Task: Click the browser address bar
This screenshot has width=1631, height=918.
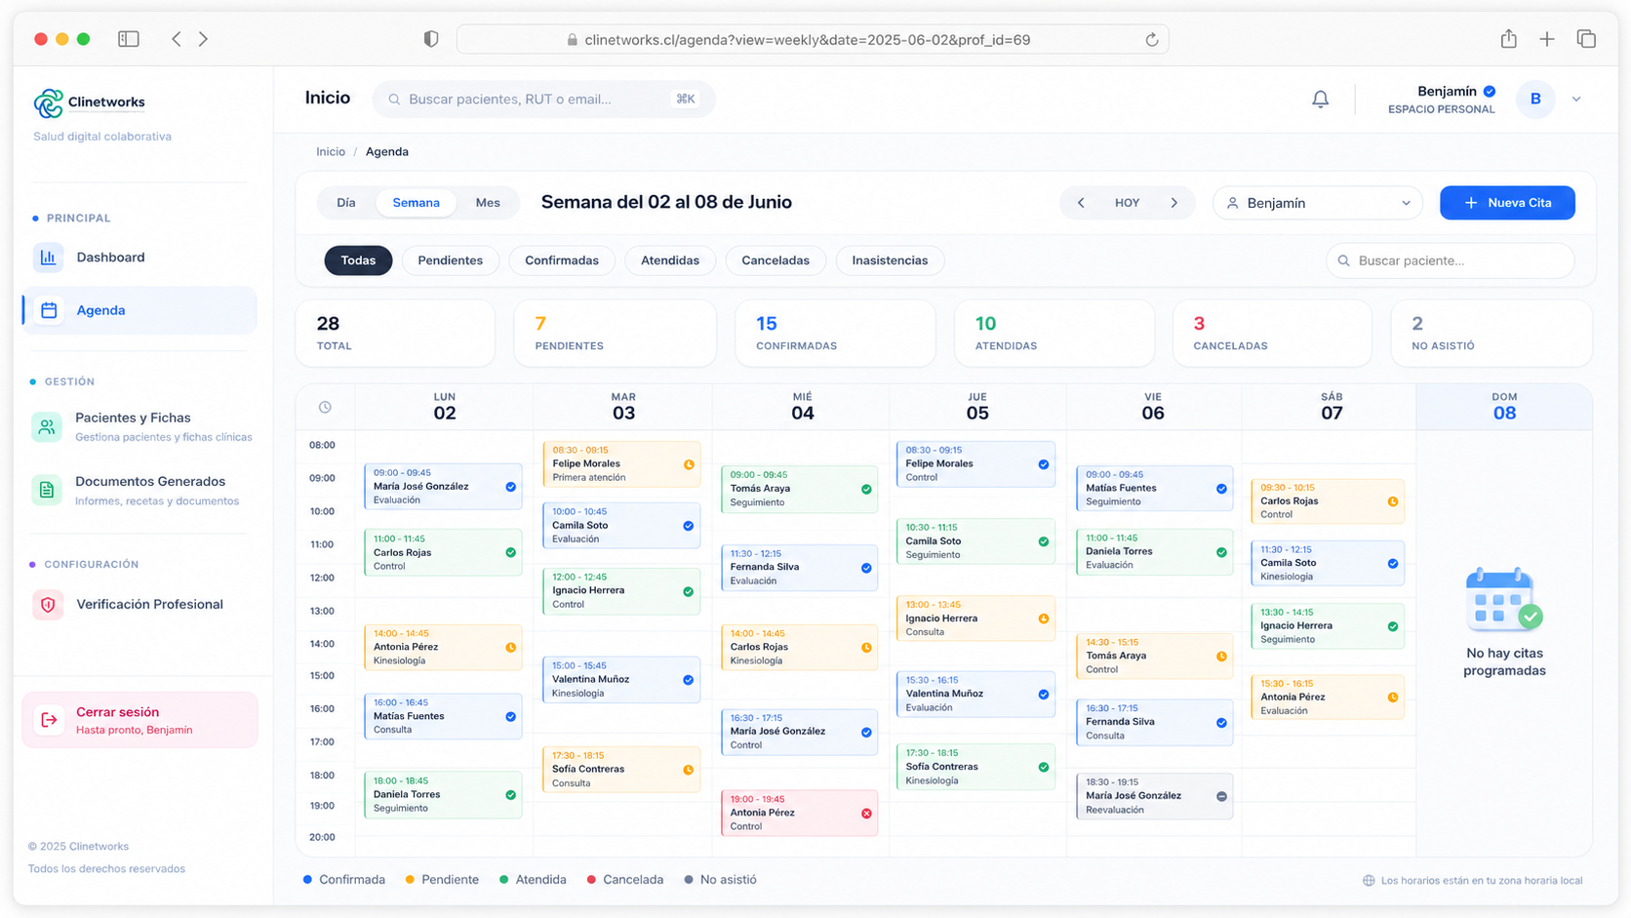Action: (813, 40)
